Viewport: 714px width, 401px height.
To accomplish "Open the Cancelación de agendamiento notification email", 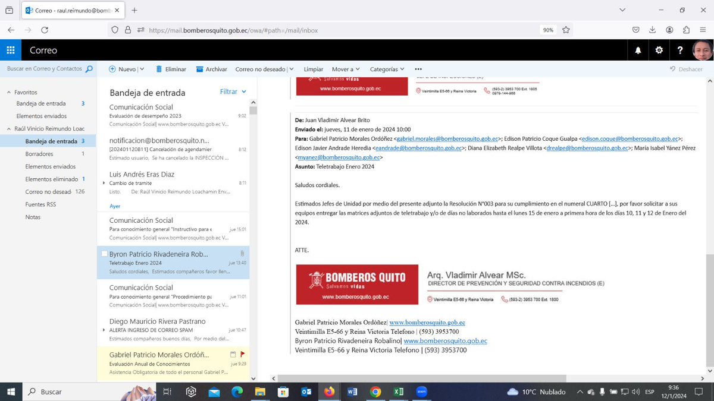I will click(173, 149).
